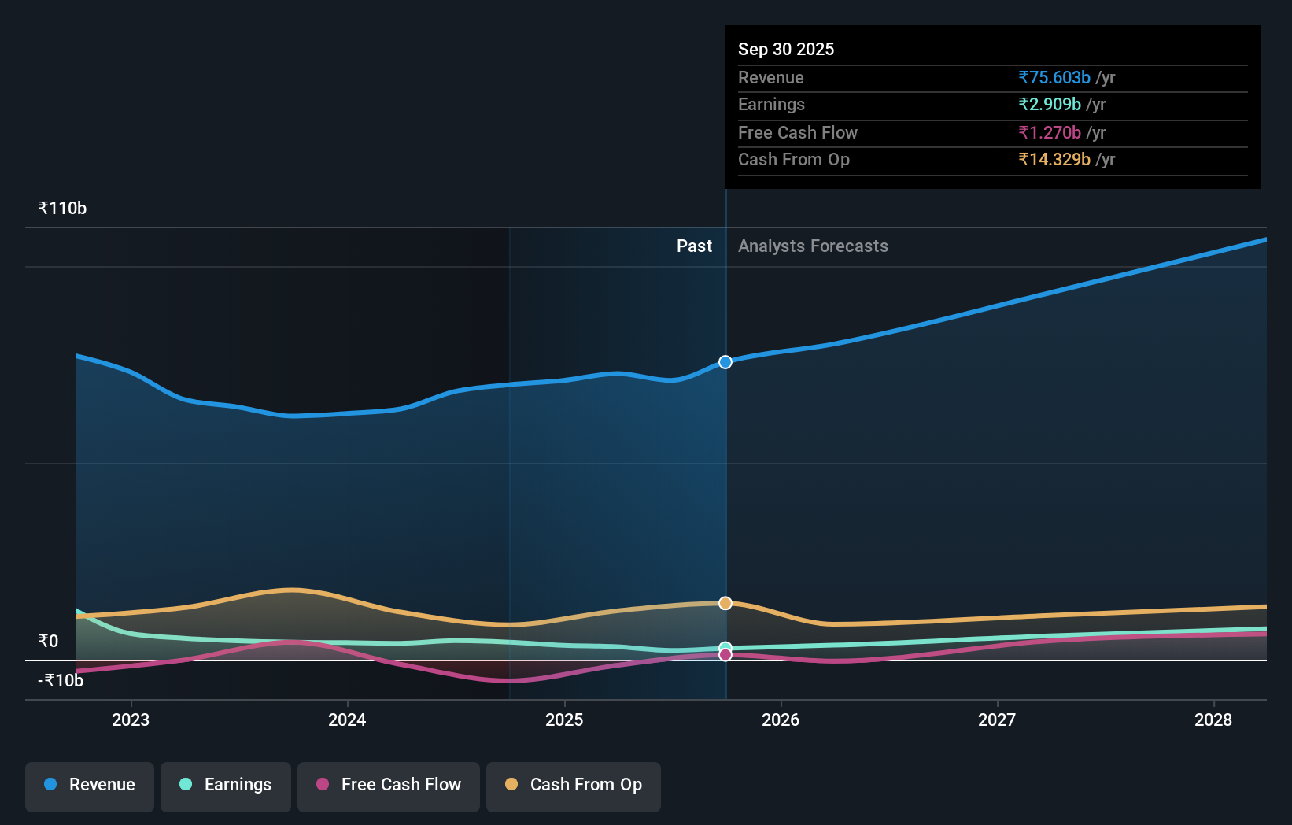This screenshot has width=1292, height=825.
Task: Click the Cash From Op legend dot icon
Action: tap(512, 784)
